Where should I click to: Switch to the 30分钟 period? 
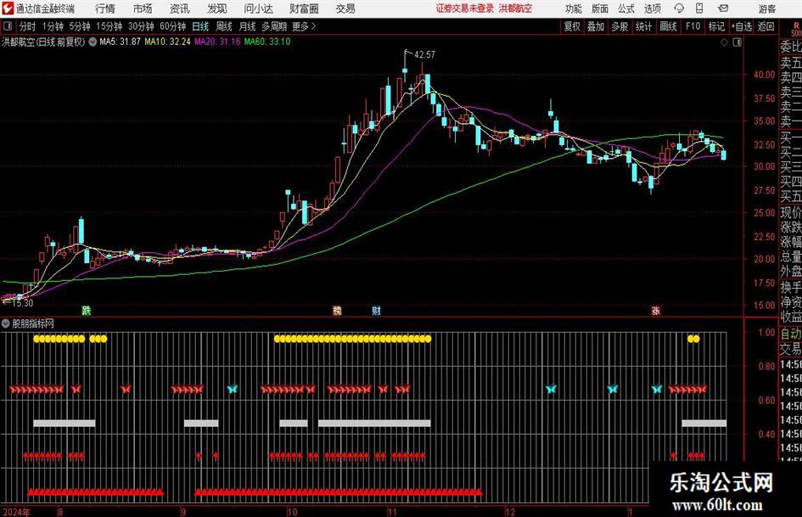(141, 26)
